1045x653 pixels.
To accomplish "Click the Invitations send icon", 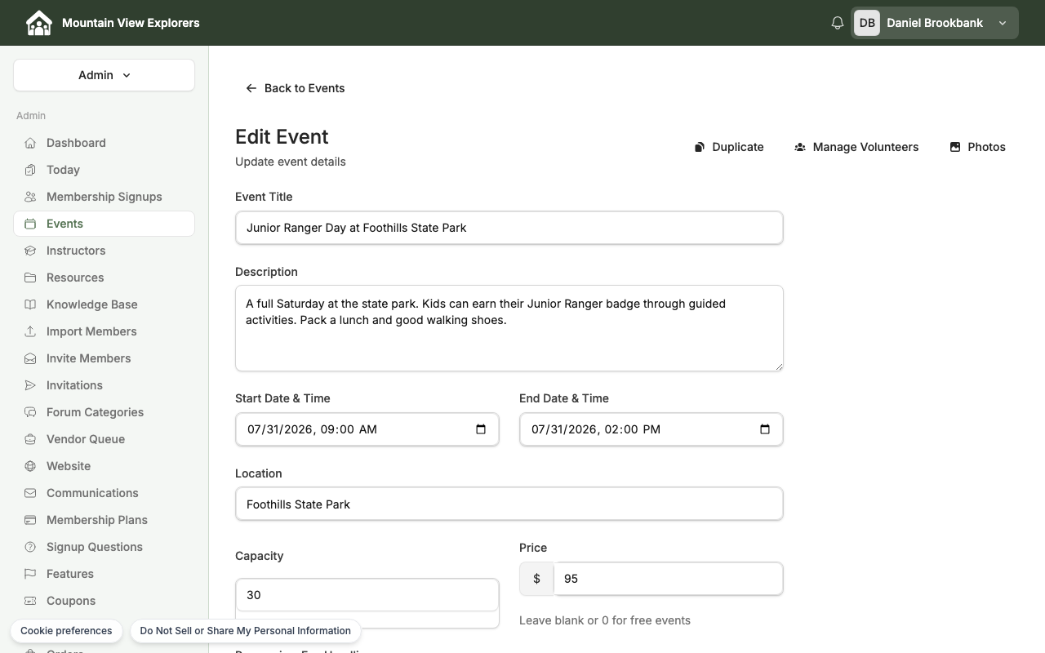I will 30,385.
